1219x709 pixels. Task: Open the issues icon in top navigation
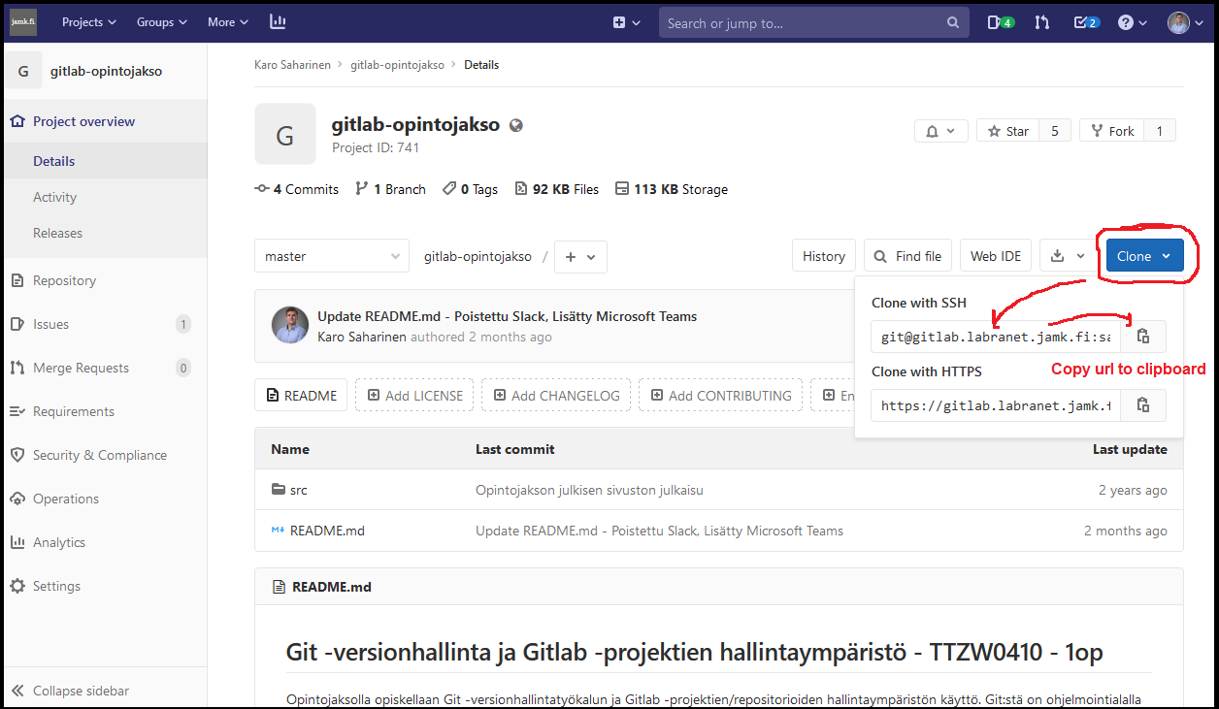point(1000,22)
